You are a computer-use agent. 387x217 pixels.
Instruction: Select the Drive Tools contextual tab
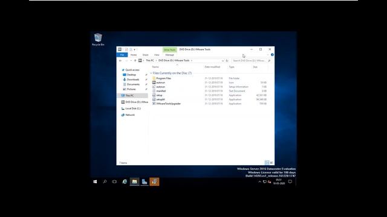169,49
